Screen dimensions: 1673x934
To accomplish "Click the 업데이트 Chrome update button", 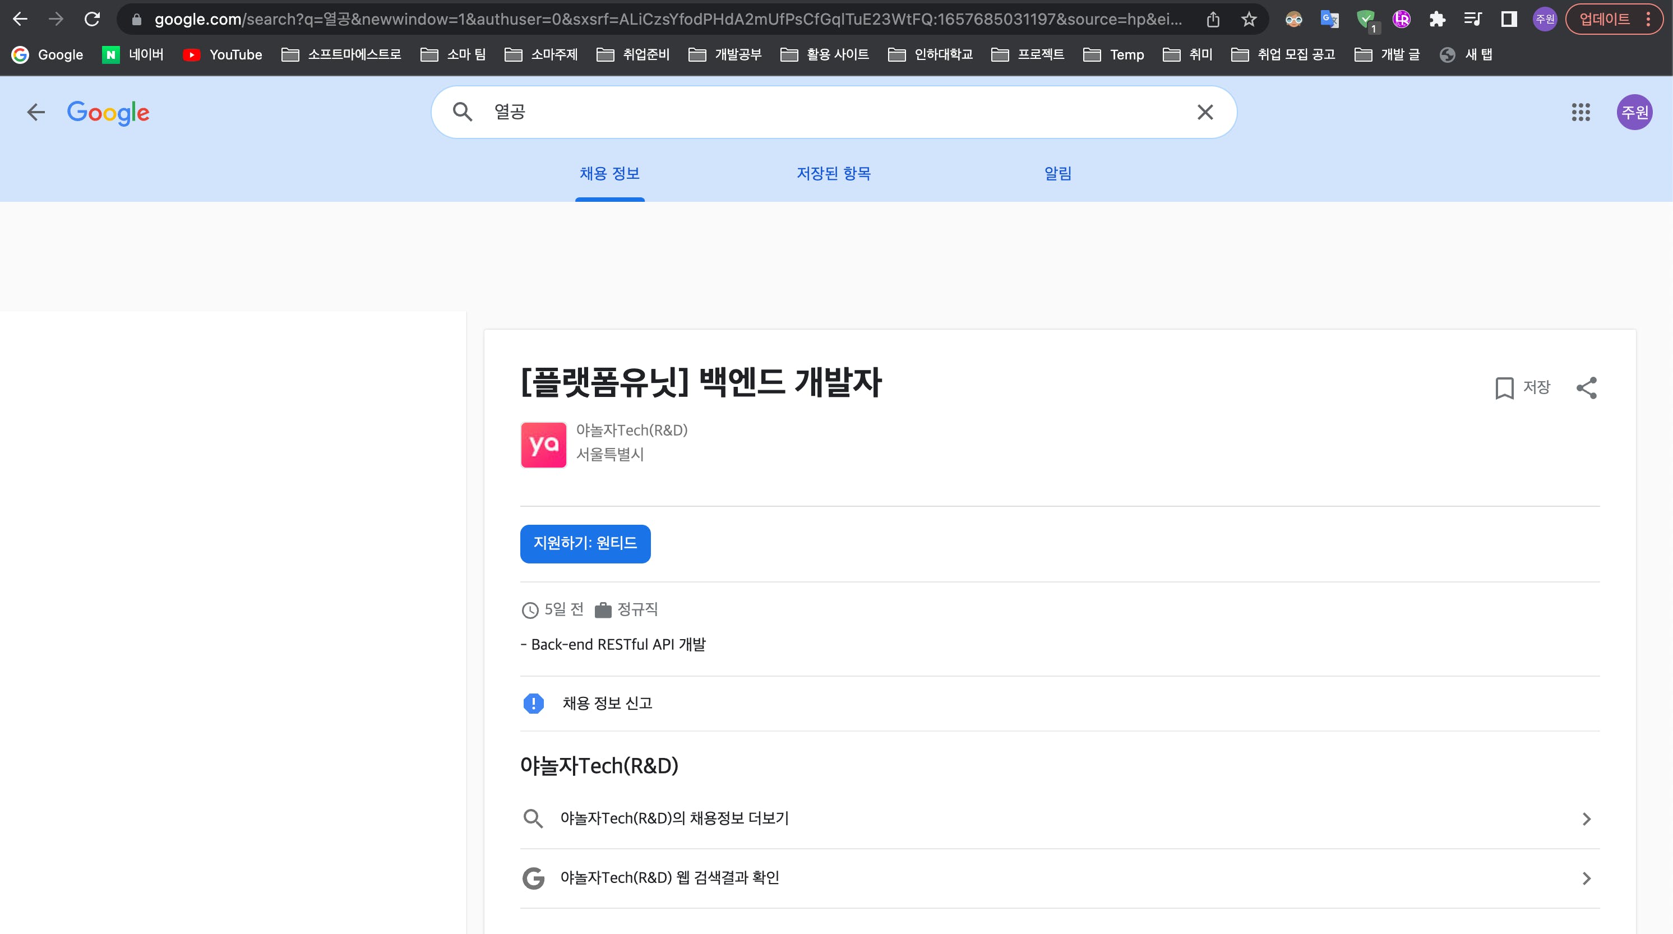I will click(1604, 20).
